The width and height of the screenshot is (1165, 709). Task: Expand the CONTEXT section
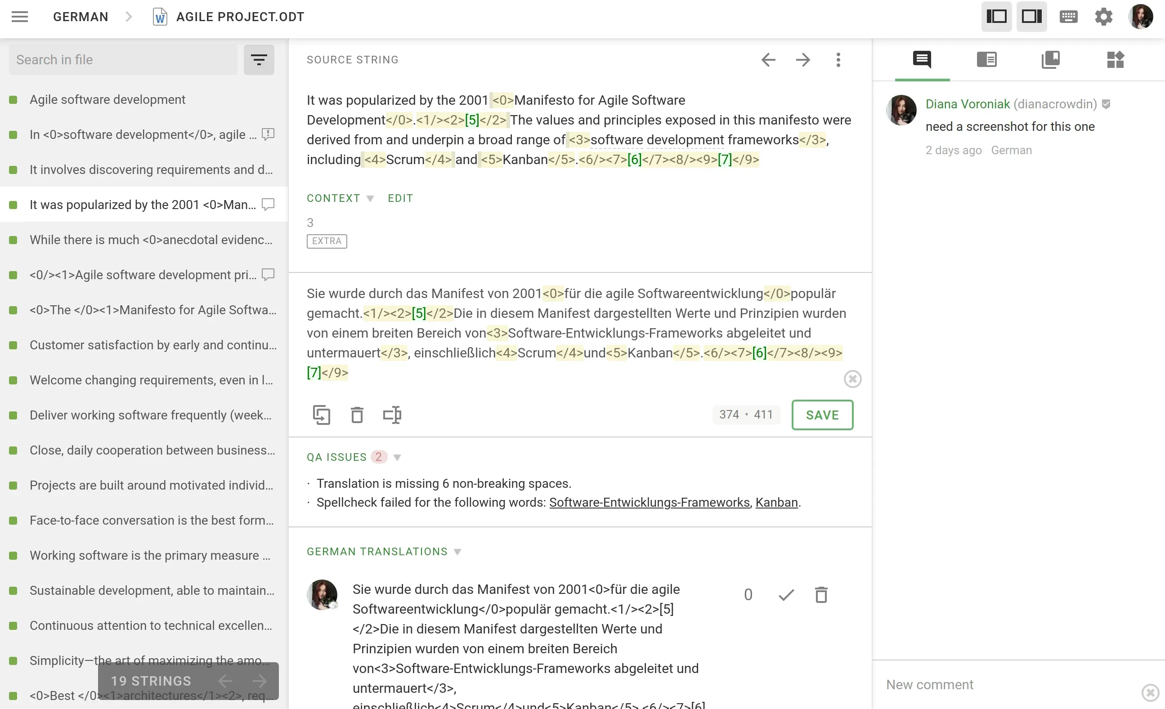(370, 199)
